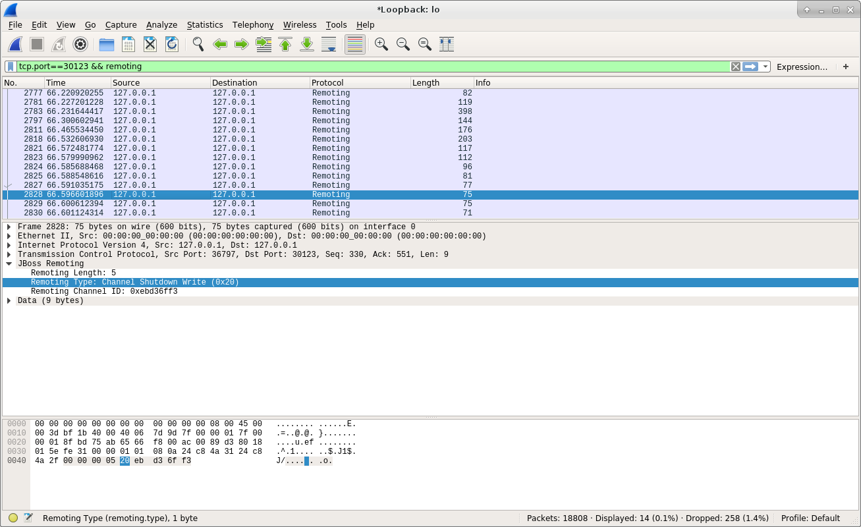Click the display filter input field

[373, 67]
